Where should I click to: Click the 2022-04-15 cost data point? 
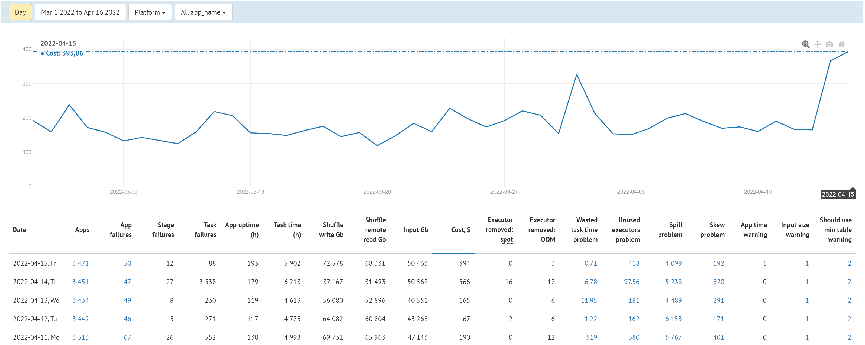click(848, 52)
